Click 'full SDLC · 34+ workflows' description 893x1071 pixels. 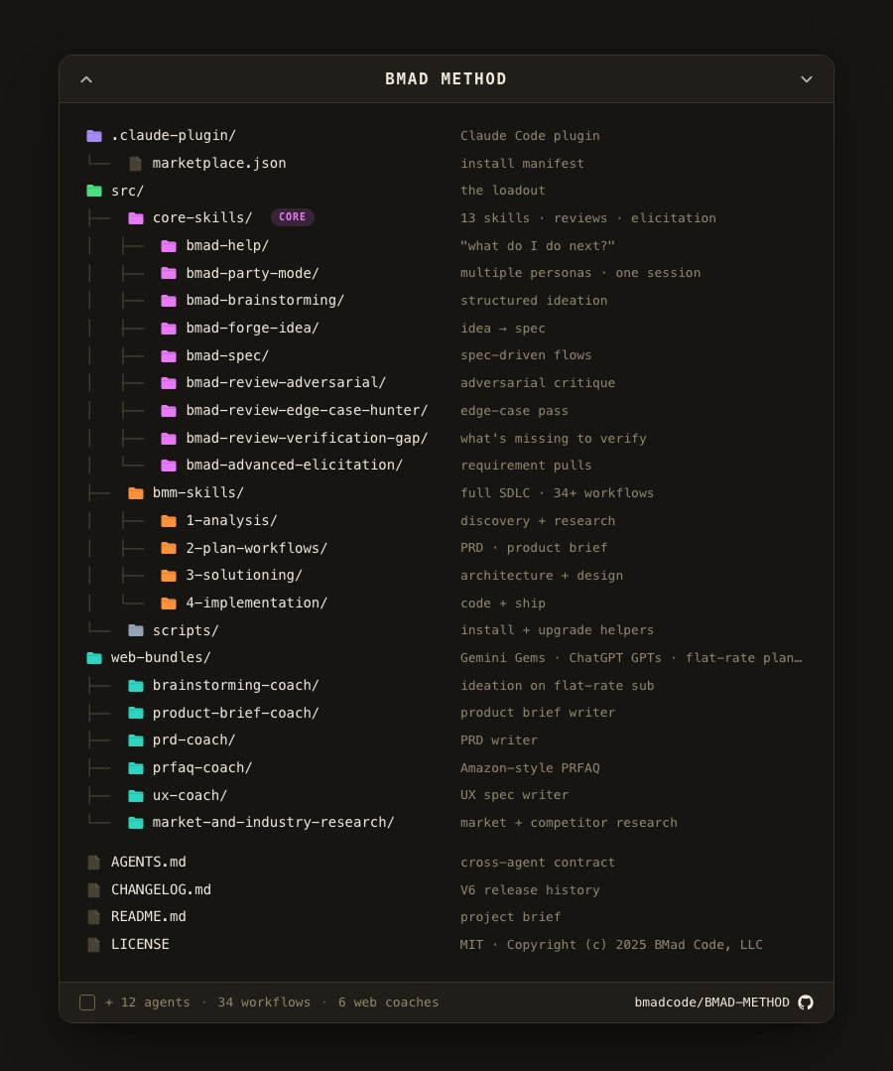(557, 493)
